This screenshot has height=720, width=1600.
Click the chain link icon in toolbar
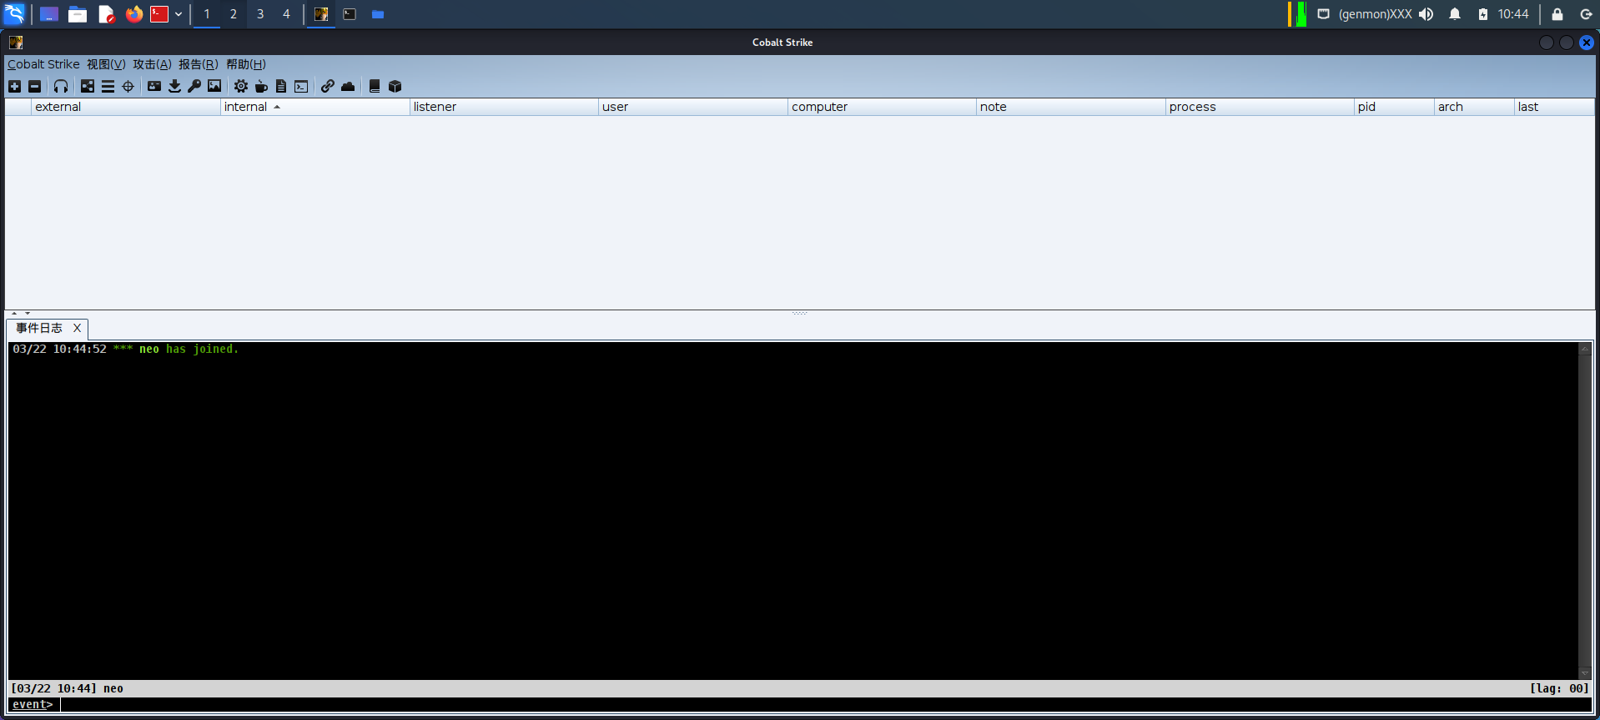[328, 86]
